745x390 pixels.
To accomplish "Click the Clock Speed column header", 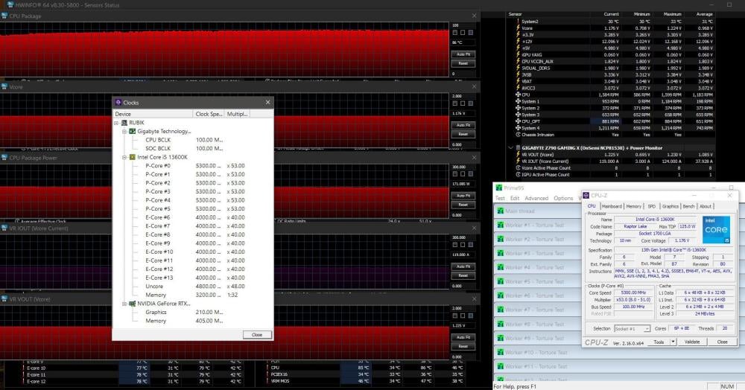I will [x=209, y=114].
